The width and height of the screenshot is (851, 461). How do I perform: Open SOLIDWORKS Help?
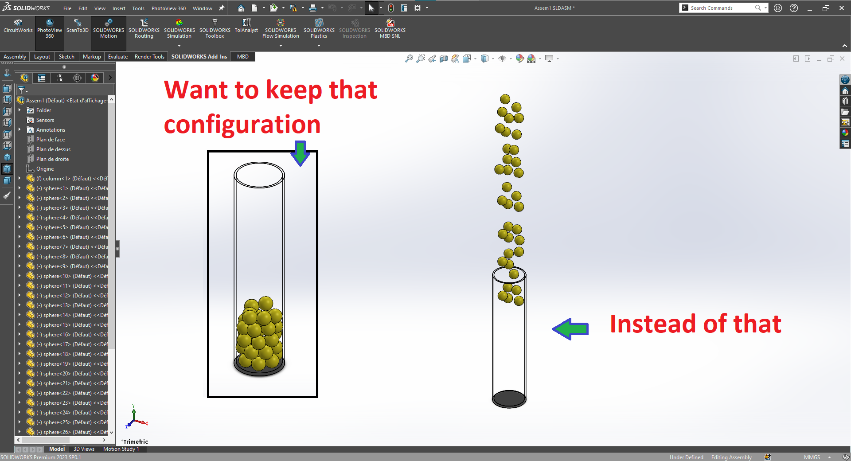tap(794, 8)
